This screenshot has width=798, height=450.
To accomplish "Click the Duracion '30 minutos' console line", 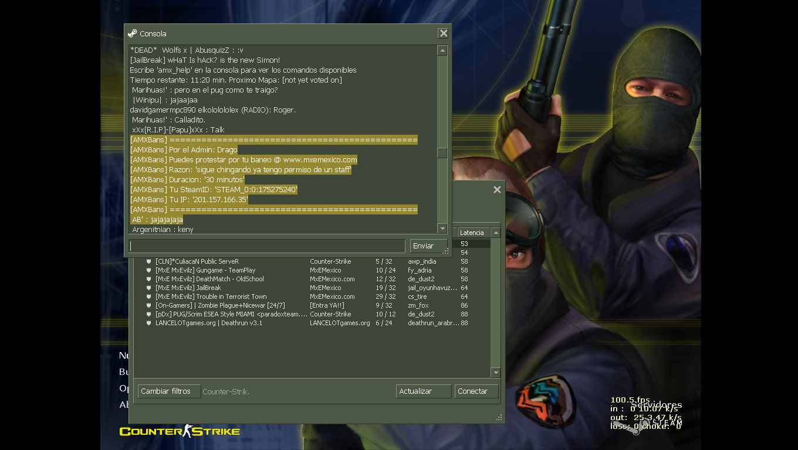I will pyautogui.click(x=187, y=179).
